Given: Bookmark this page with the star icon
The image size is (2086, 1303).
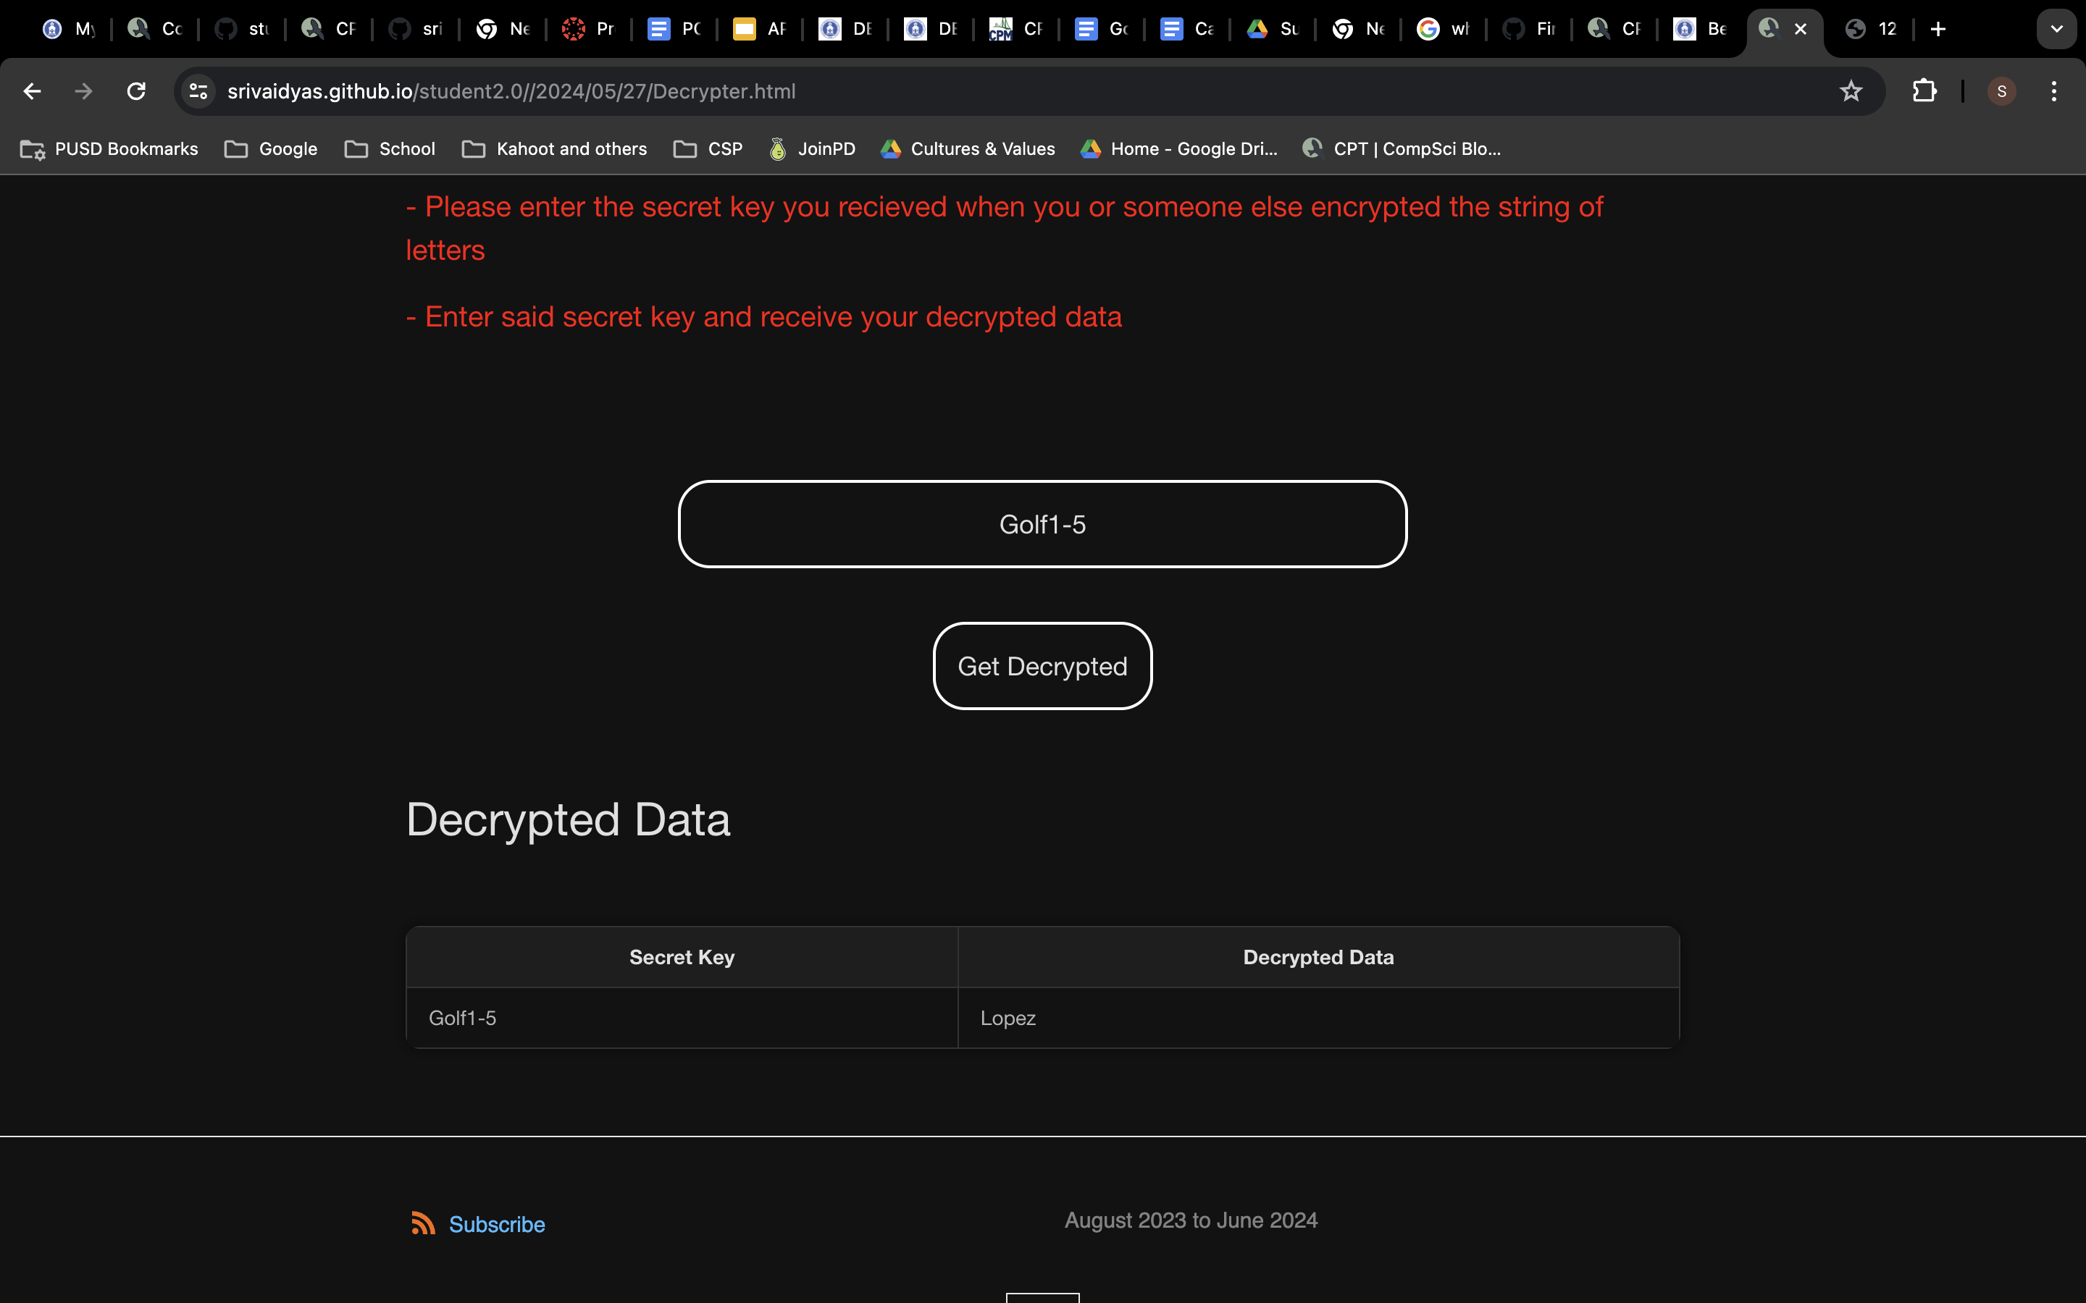Looking at the screenshot, I should [1851, 91].
